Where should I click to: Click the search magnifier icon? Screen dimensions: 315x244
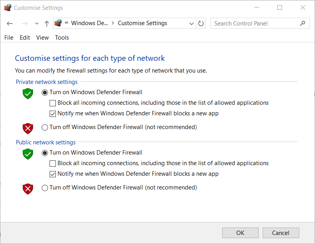tap(302, 23)
